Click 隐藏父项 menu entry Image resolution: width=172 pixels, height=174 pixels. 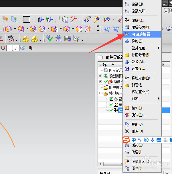click(x=142, y=11)
